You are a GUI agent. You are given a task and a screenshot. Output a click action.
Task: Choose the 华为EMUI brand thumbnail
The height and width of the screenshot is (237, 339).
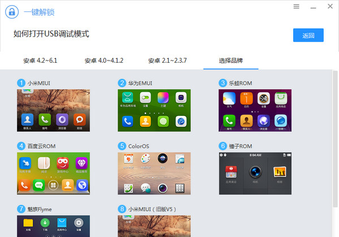point(154,110)
